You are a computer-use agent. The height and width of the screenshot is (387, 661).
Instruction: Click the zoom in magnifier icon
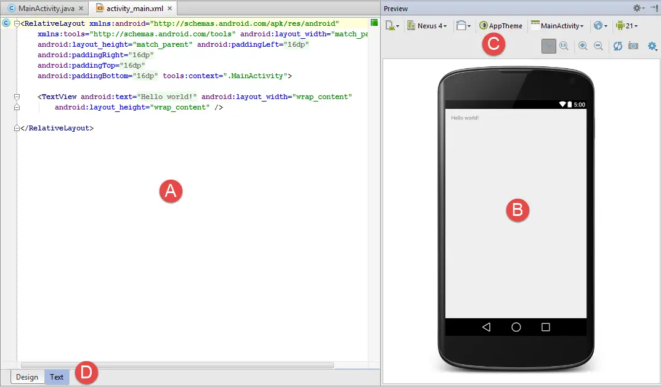(583, 47)
